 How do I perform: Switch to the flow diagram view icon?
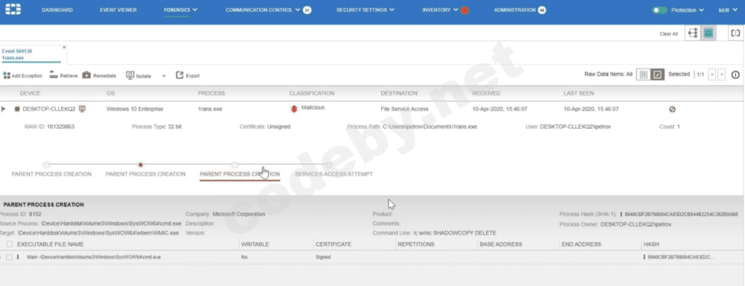coord(693,33)
